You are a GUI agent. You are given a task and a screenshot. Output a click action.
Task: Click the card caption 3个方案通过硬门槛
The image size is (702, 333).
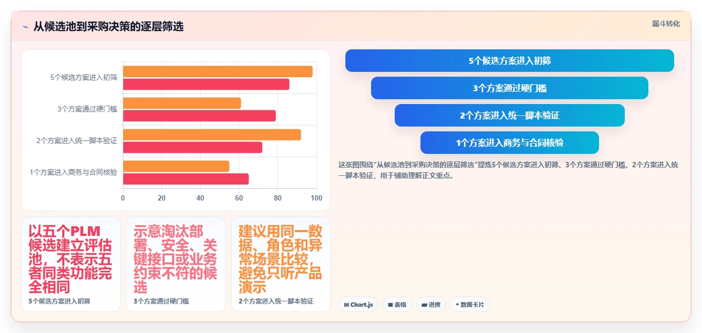pos(161,301)
